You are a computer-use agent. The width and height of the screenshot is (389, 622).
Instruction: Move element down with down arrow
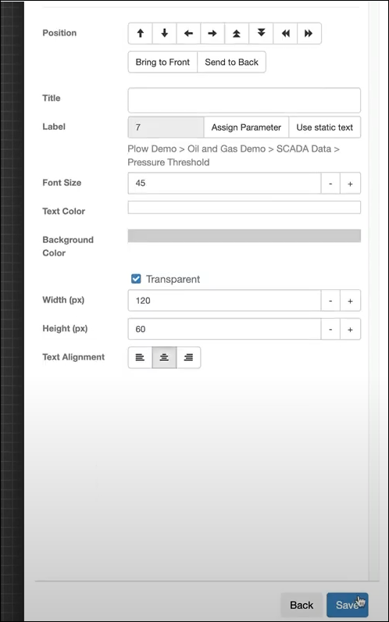coord(165,34)
